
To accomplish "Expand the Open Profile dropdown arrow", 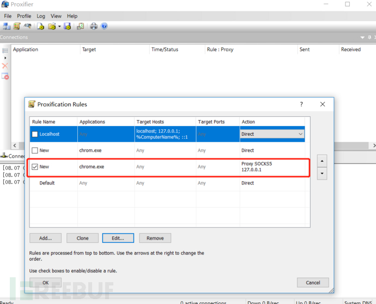I will click(x=59, y=26).
